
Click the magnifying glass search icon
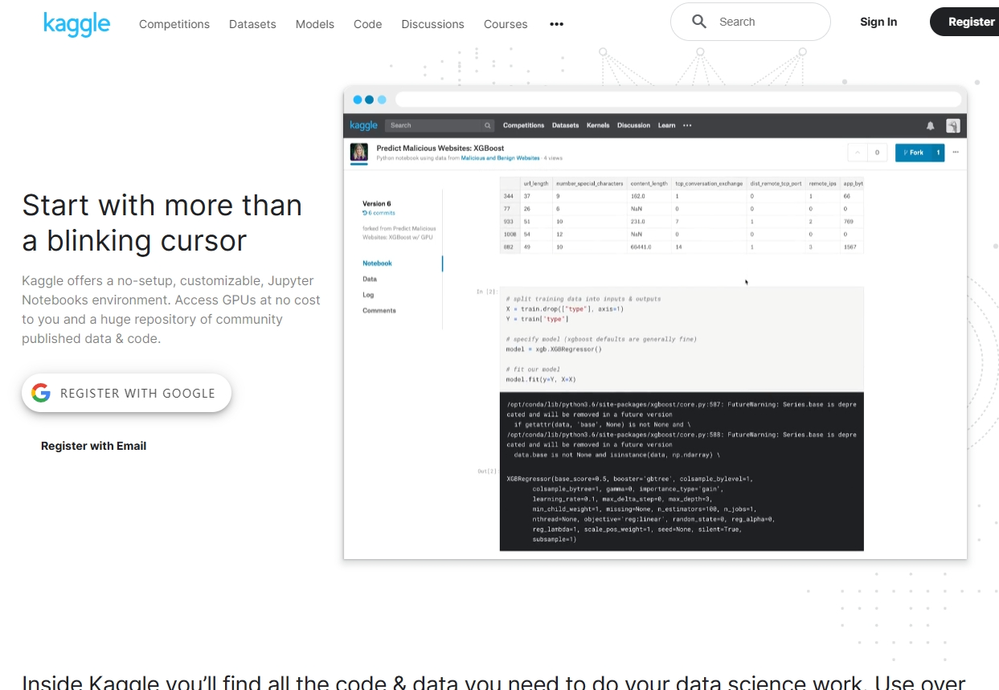point(699,22)
